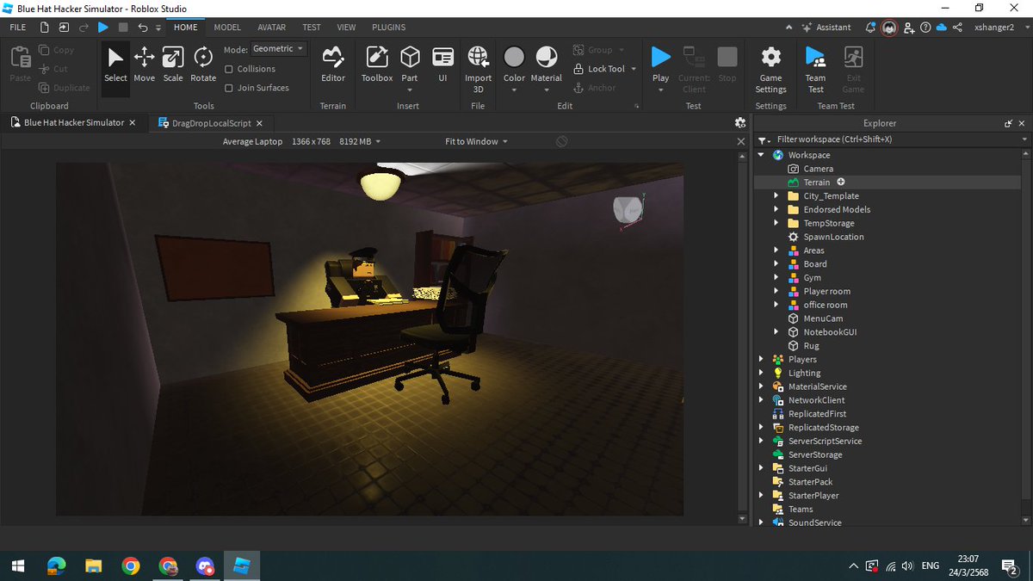
Task: Select Lighting service in Explorer
Action: point(804,373)
